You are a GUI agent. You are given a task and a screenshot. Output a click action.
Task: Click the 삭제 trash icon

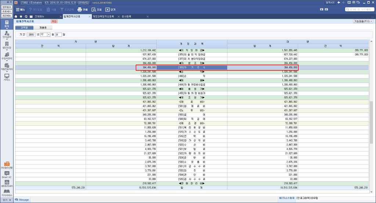[48, 10]
